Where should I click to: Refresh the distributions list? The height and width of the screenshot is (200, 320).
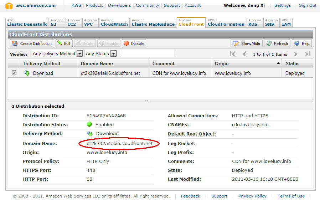[277, 43]
